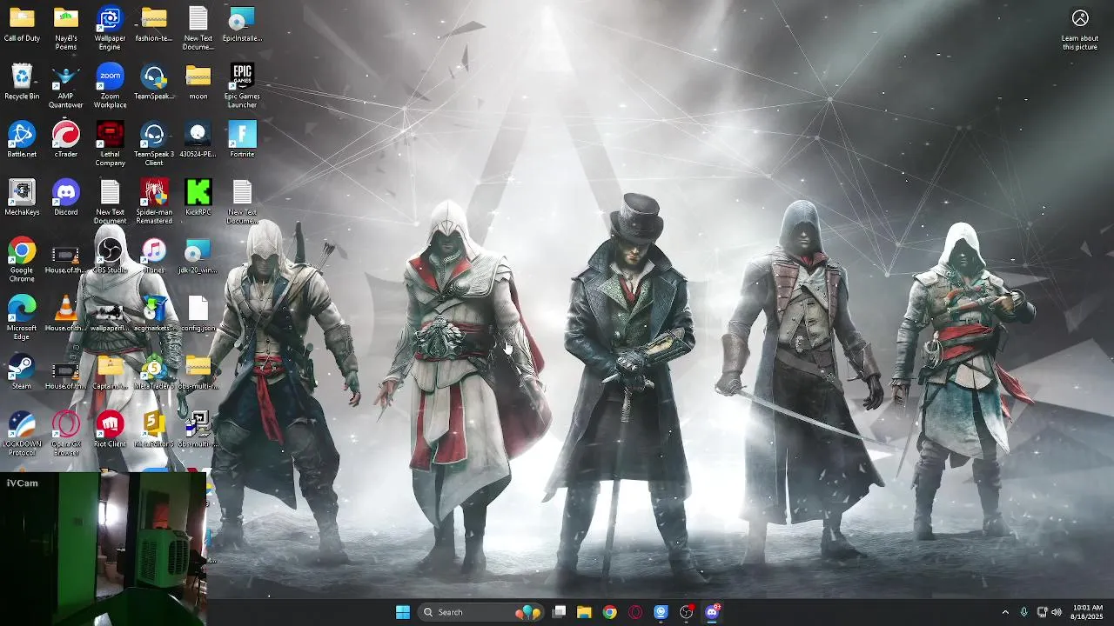Screen dimensions: 1114x626
Task: Launch MetaTrader 5 shortcut
Action: point(154,373)
